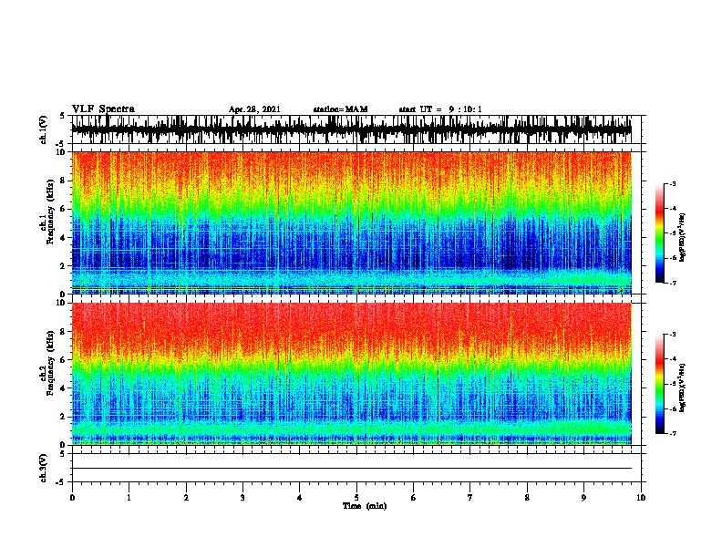Image resolution: width=722 pixels, height=558 pixels.
Task: Click inside the ch.1 frequency spectrogram
Action: (352, 222)
